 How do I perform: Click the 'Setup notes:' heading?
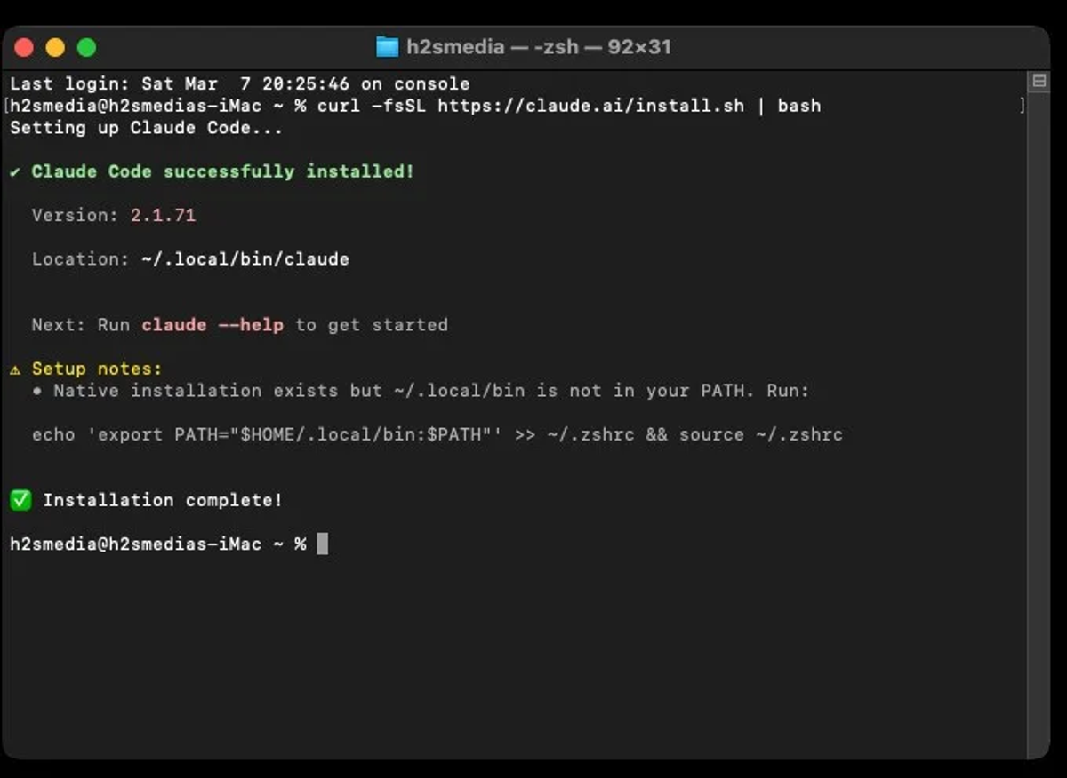97,369
